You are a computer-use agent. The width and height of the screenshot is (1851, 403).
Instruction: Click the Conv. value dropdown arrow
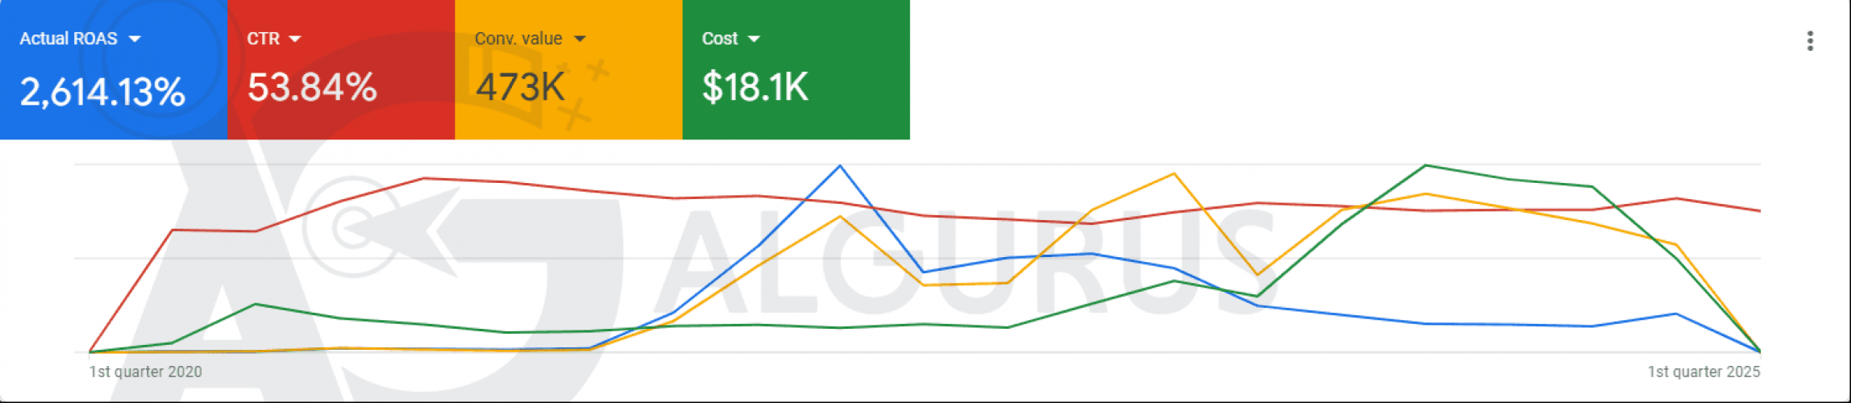580,39
